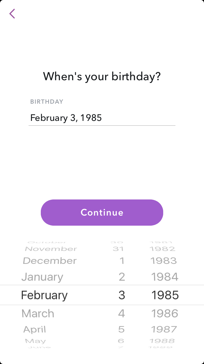Pick November in the month wheel
204x364 pixels.
(x=51, y=249)
